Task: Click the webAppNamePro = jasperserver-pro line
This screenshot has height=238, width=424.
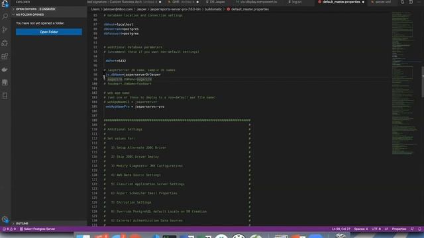Action: pos(135,106)
